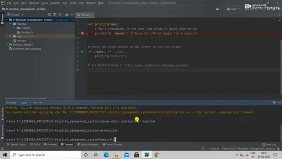Open File Explorer from taskbar
Screen dimensions: 282x159
116,155
